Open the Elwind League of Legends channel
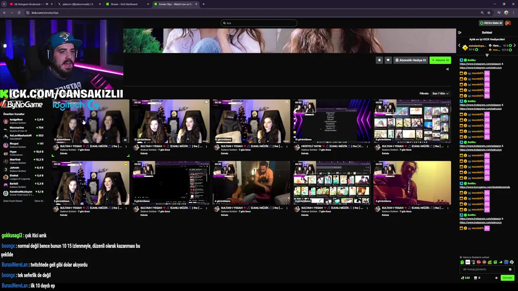 pyautogui.click(x=23, y=177)
